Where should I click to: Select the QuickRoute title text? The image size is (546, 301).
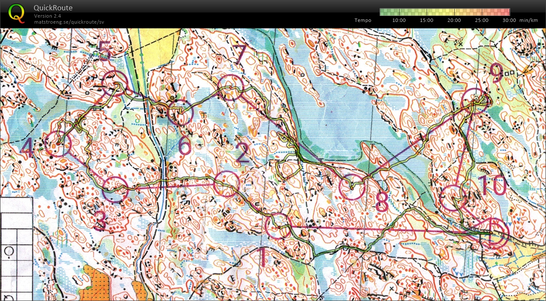(53, 8)
